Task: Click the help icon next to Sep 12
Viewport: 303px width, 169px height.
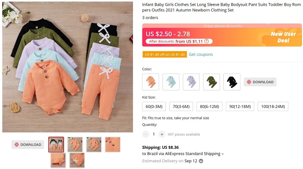Action: (x=201, y=161)
